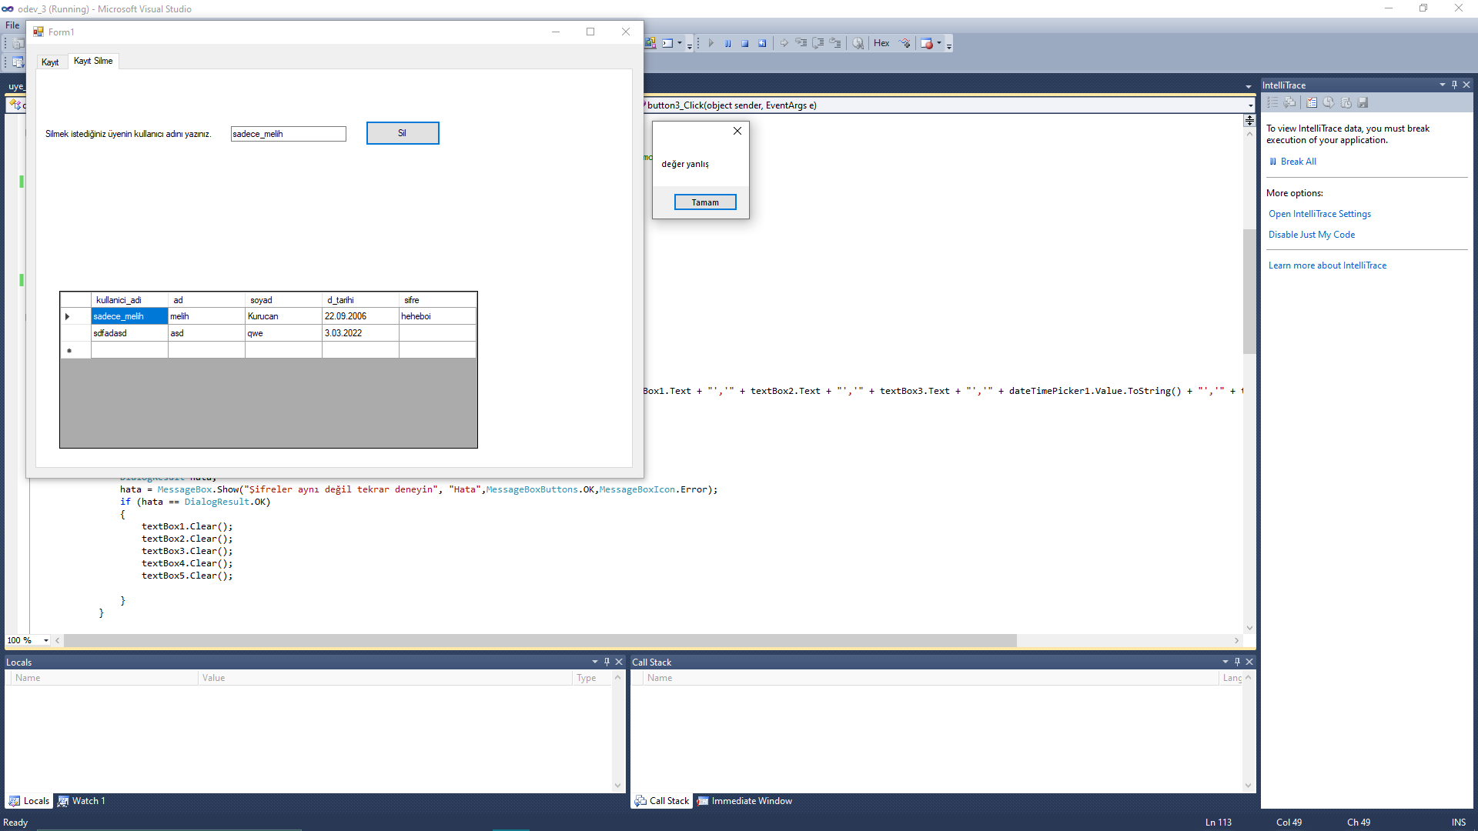Click the Break All pause debugger icon
Image resolution: width=1478 pixels, height=831 pixels.
click(x=727, y=44)
